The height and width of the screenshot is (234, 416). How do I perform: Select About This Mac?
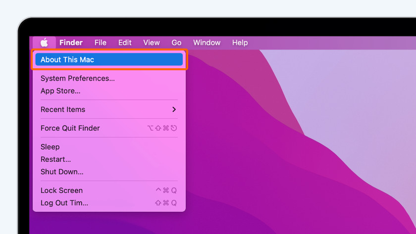tap(109, 59)
